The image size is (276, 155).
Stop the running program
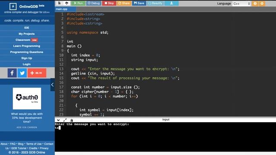(x=109, y=3)
